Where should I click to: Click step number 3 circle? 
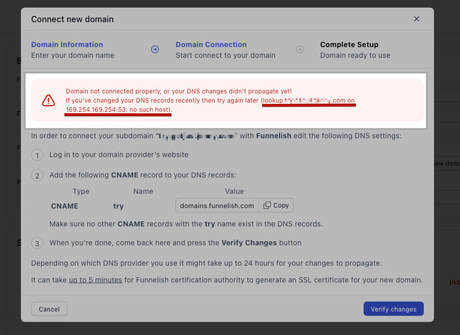pos(38,243)
